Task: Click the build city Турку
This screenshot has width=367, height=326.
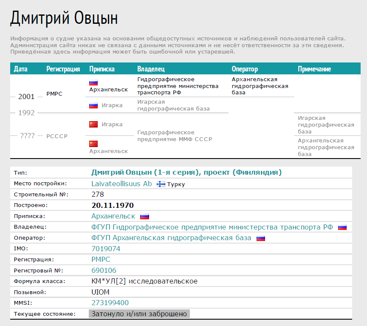Action: click(176, 184)
